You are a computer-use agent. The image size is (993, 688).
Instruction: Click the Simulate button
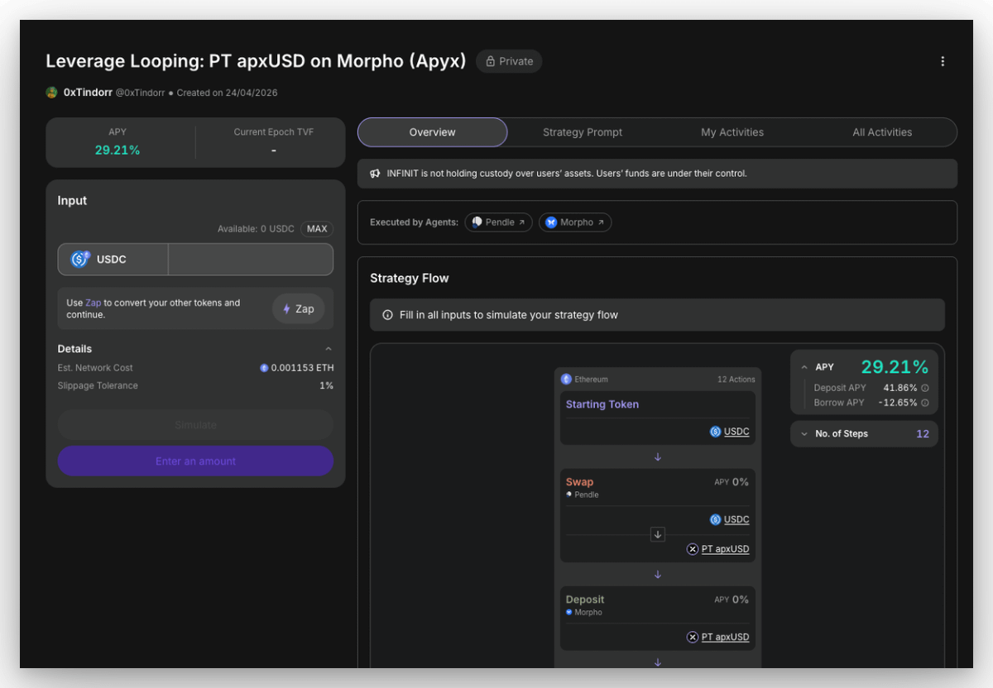[195, 425]
